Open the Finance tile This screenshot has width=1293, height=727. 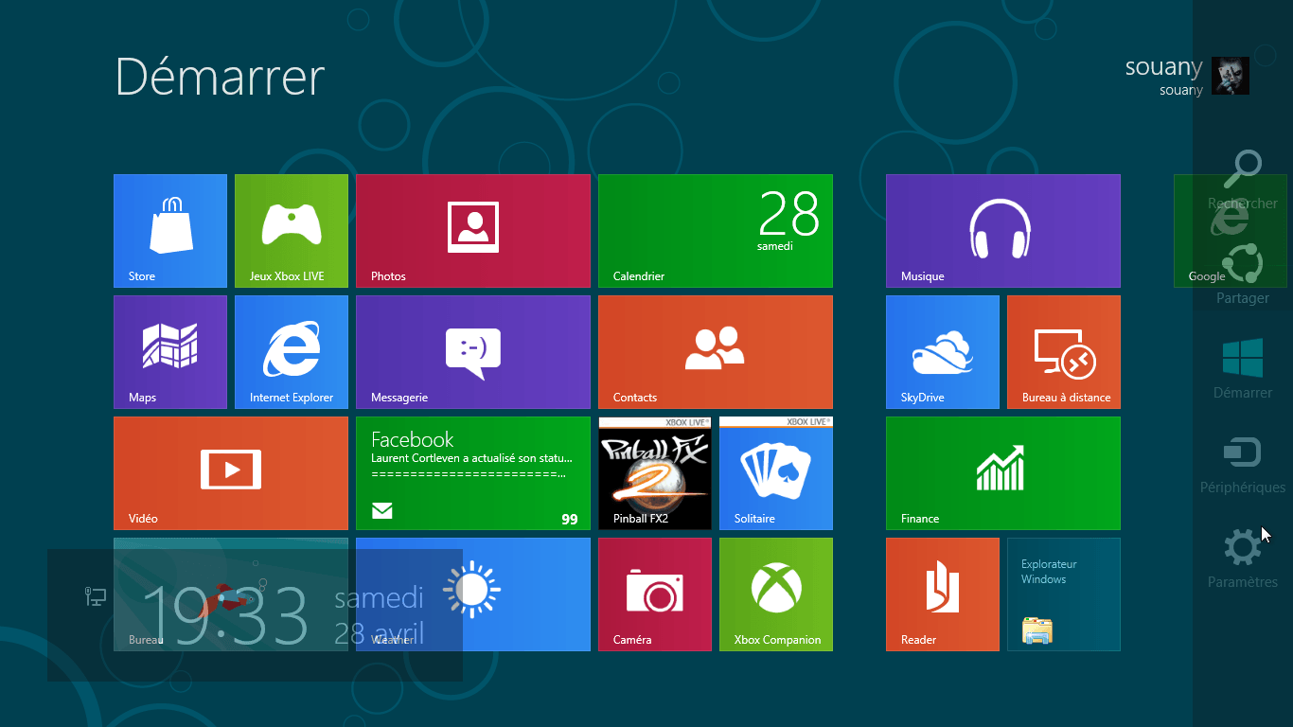tap(1003, 473)
